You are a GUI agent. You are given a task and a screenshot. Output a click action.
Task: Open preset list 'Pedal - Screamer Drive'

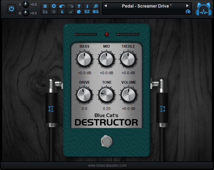pyautogui.click(x=147, y=6)
